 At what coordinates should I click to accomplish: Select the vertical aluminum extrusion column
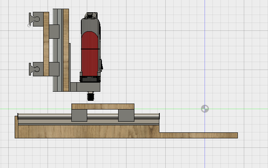click(57, 51)
